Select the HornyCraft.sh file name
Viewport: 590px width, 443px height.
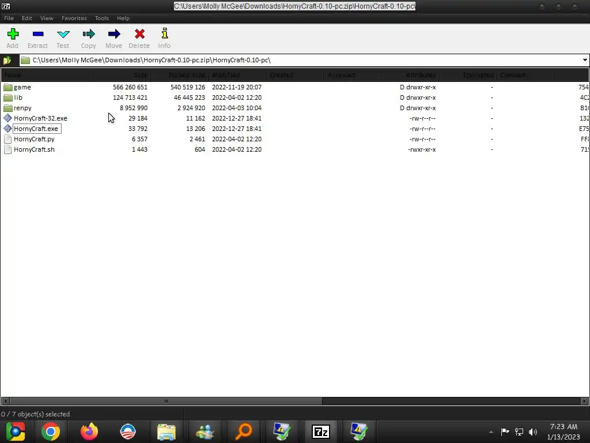[34, 149]
